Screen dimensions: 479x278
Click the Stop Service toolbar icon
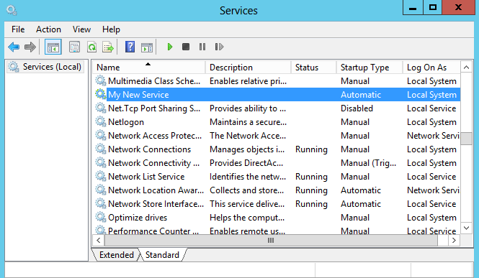pyautogui.click(x=186, y=47)
